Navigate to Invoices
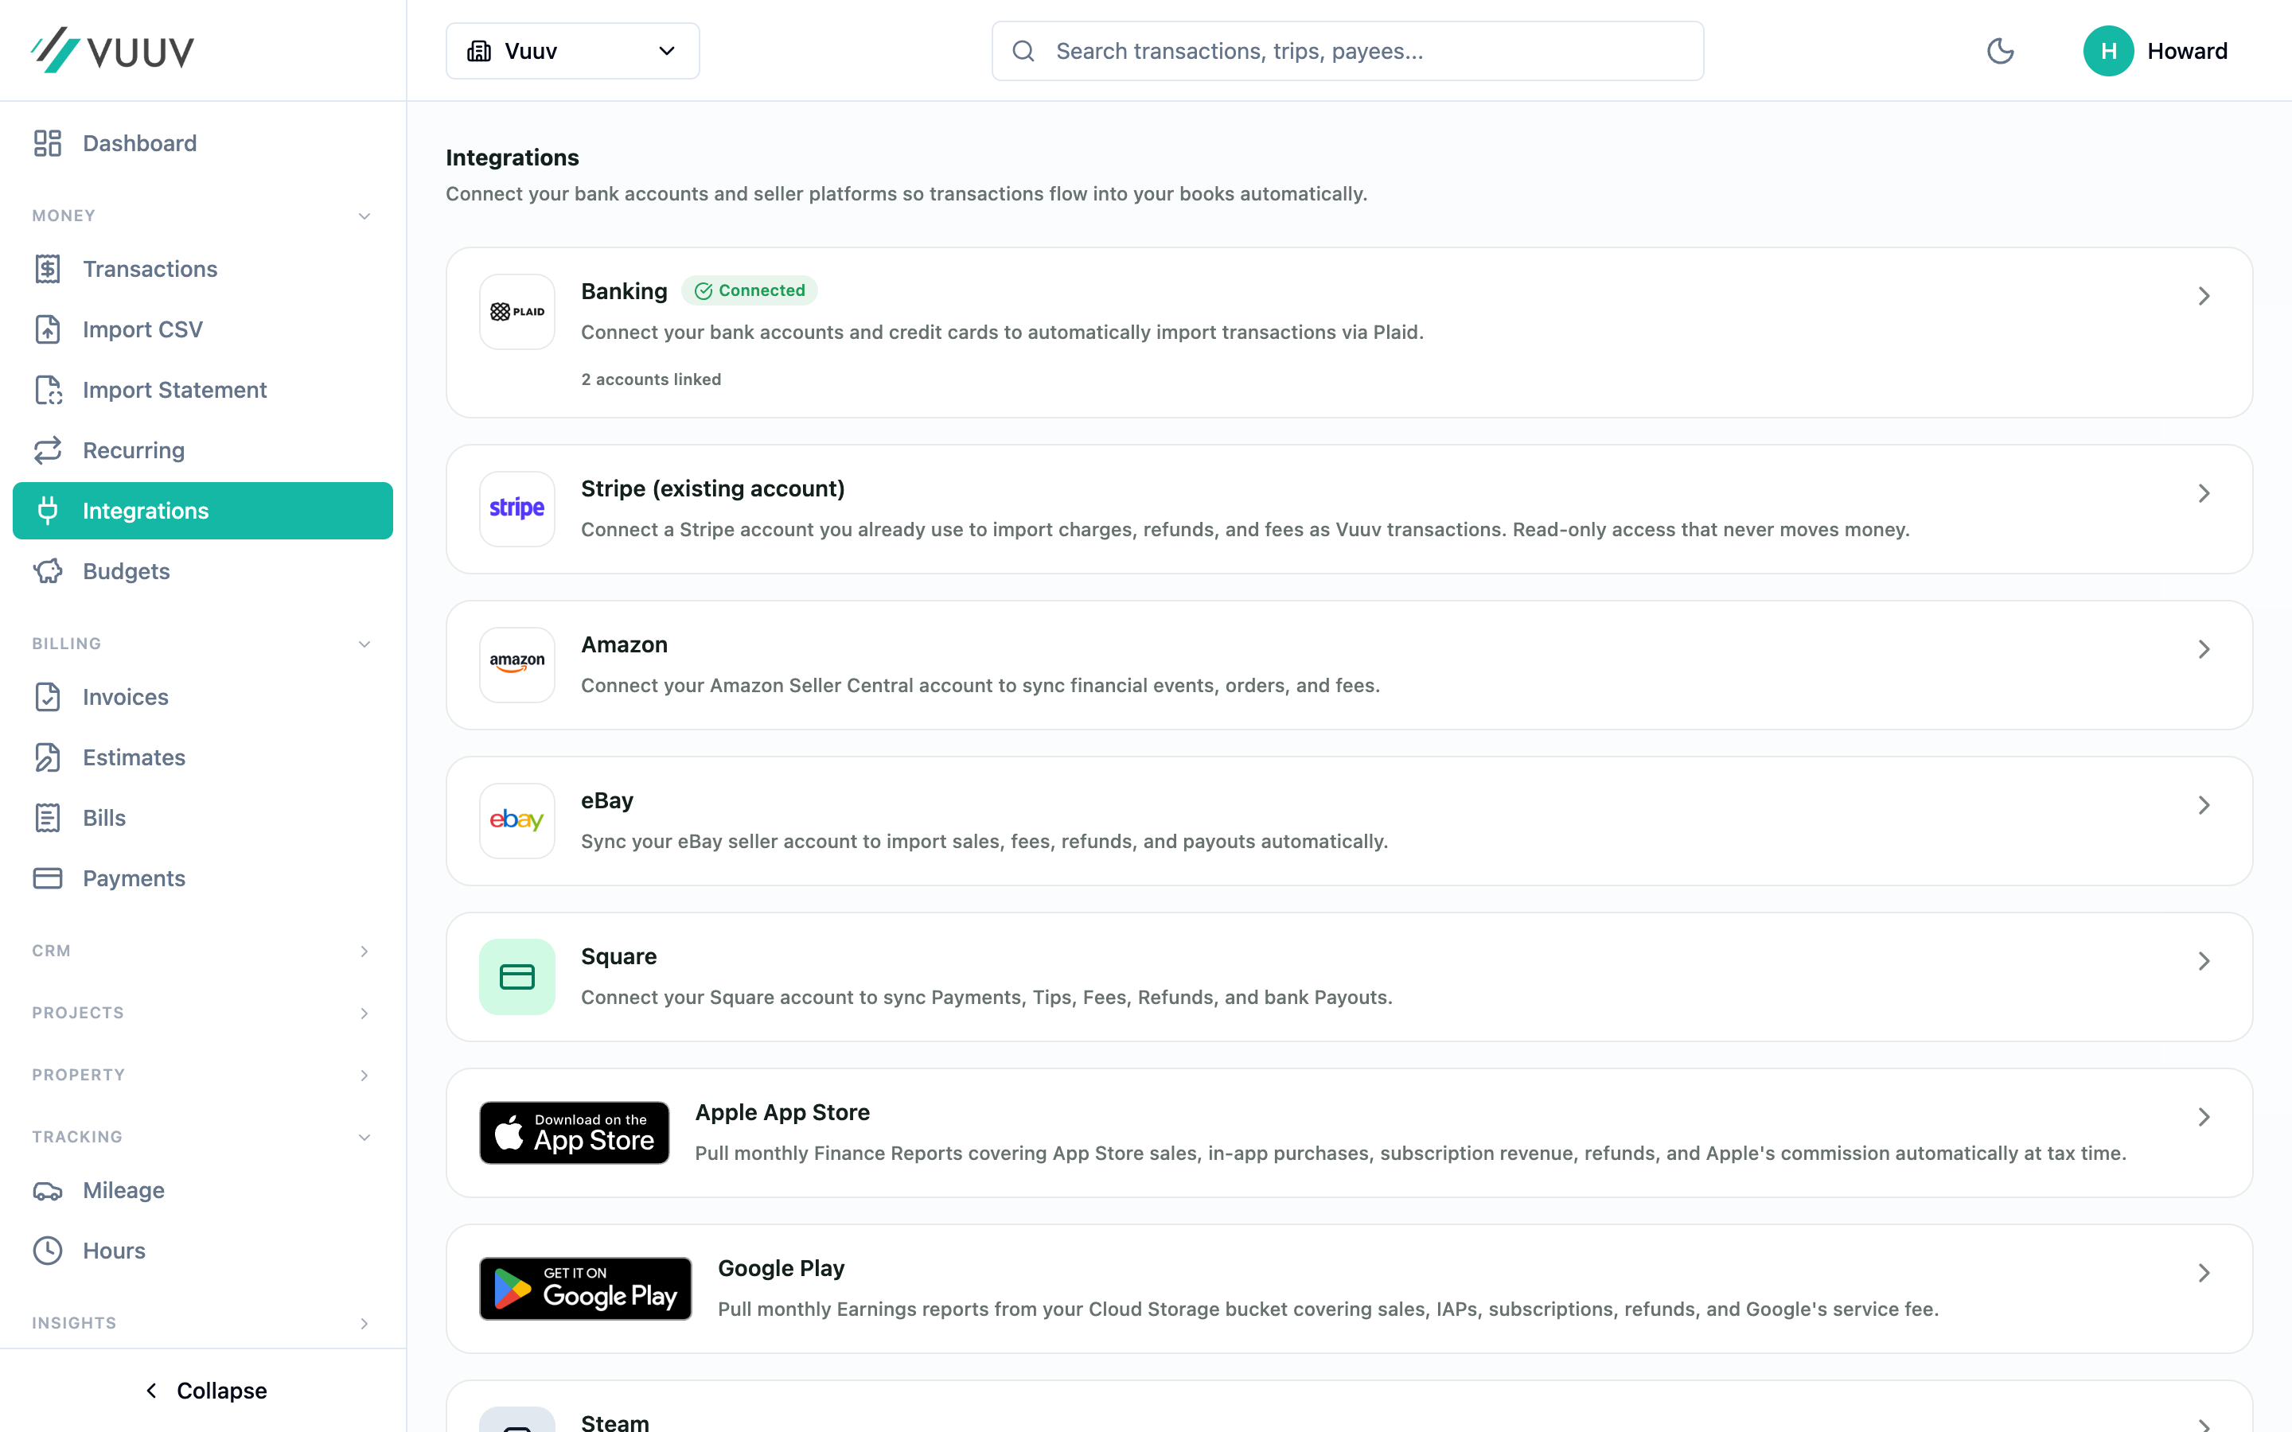 coord(203,697)
